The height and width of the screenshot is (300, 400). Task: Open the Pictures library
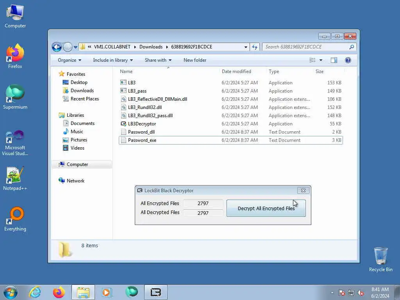(79, 139)
